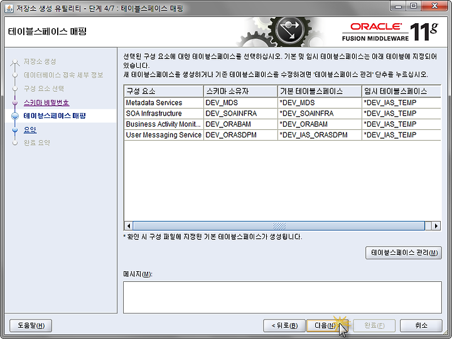Click the 테이블스페이스 매핑 current step bullet
Image resolution: width=452 pixels, height=339 pixels.
[x=15, y=116]
